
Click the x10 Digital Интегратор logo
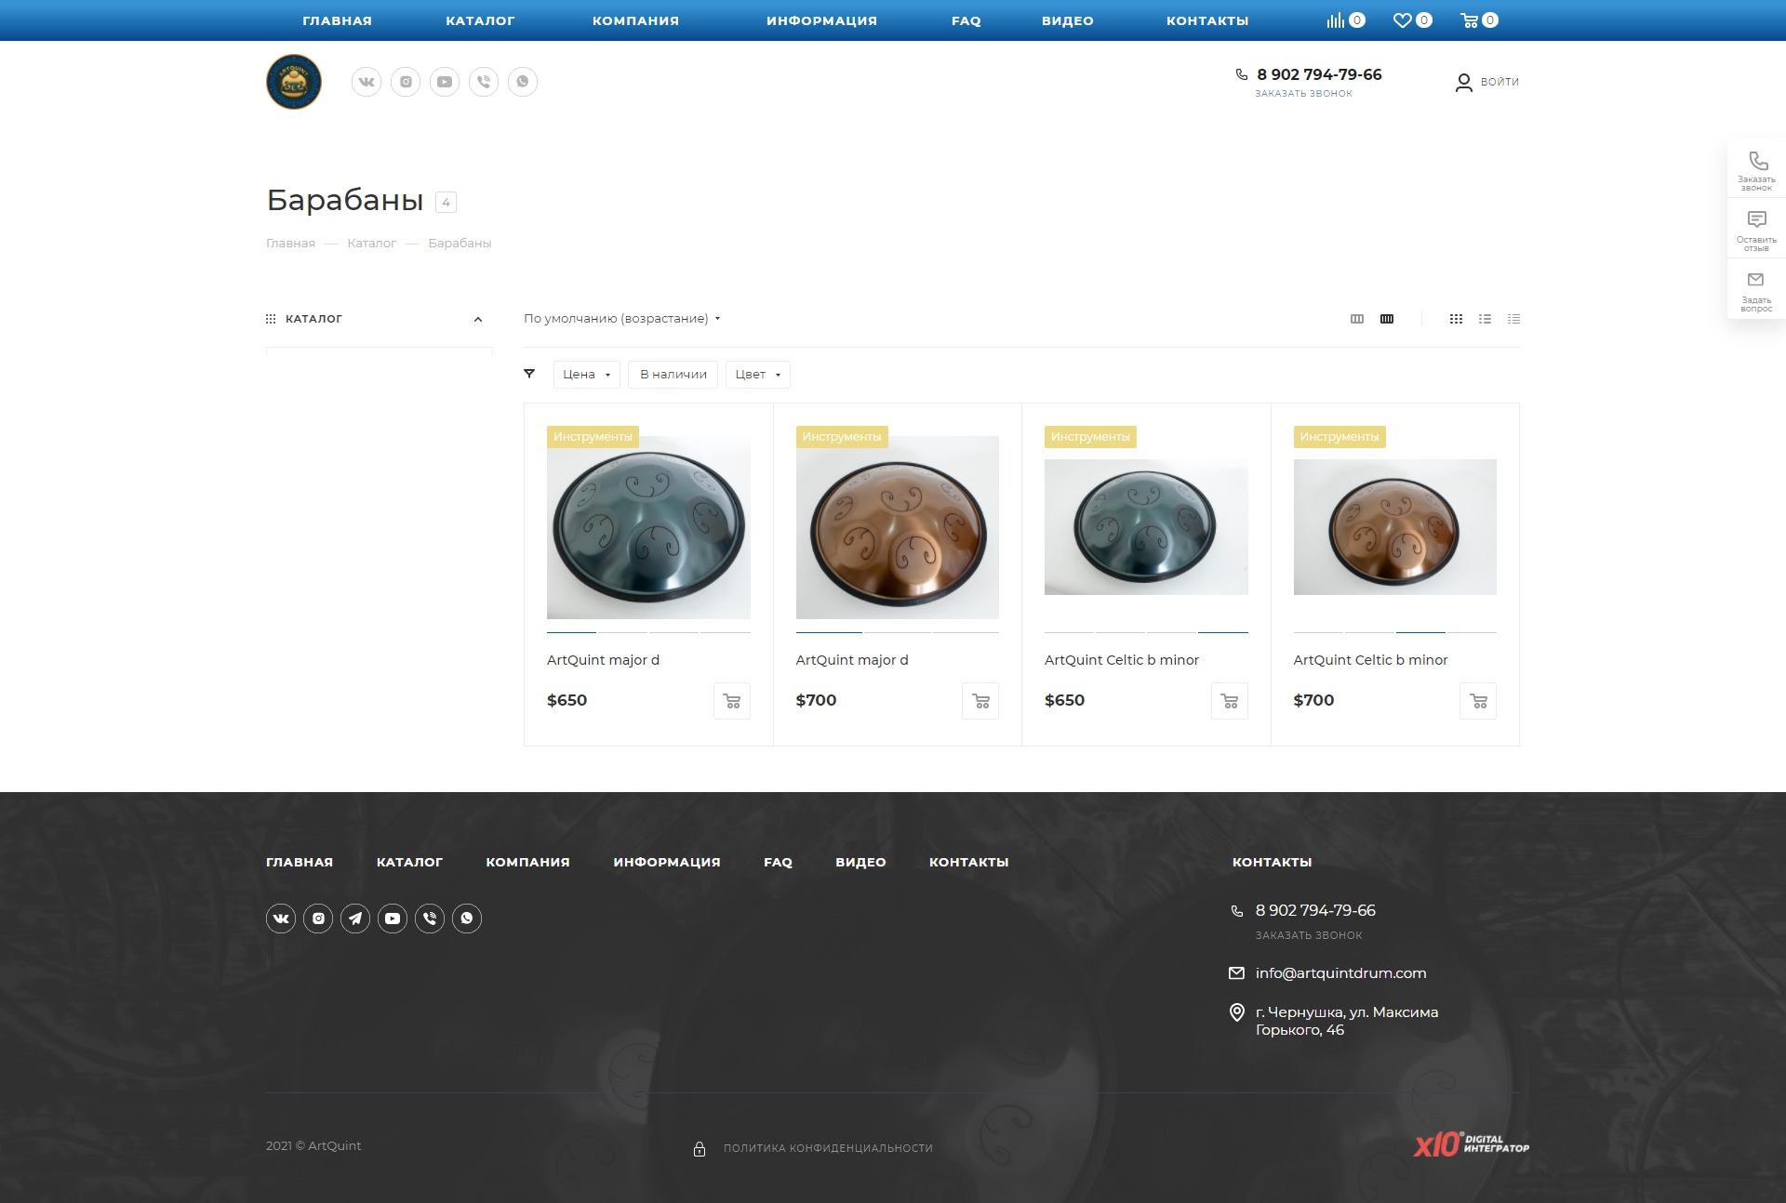1472,1144
